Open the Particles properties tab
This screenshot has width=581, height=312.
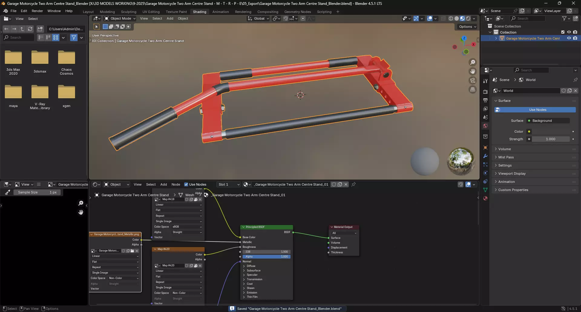click(485, 164)
